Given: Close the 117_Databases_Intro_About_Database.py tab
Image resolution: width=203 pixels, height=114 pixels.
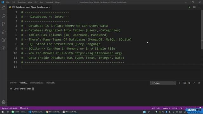Looking at the screenshot, I should tap(49, 7).
